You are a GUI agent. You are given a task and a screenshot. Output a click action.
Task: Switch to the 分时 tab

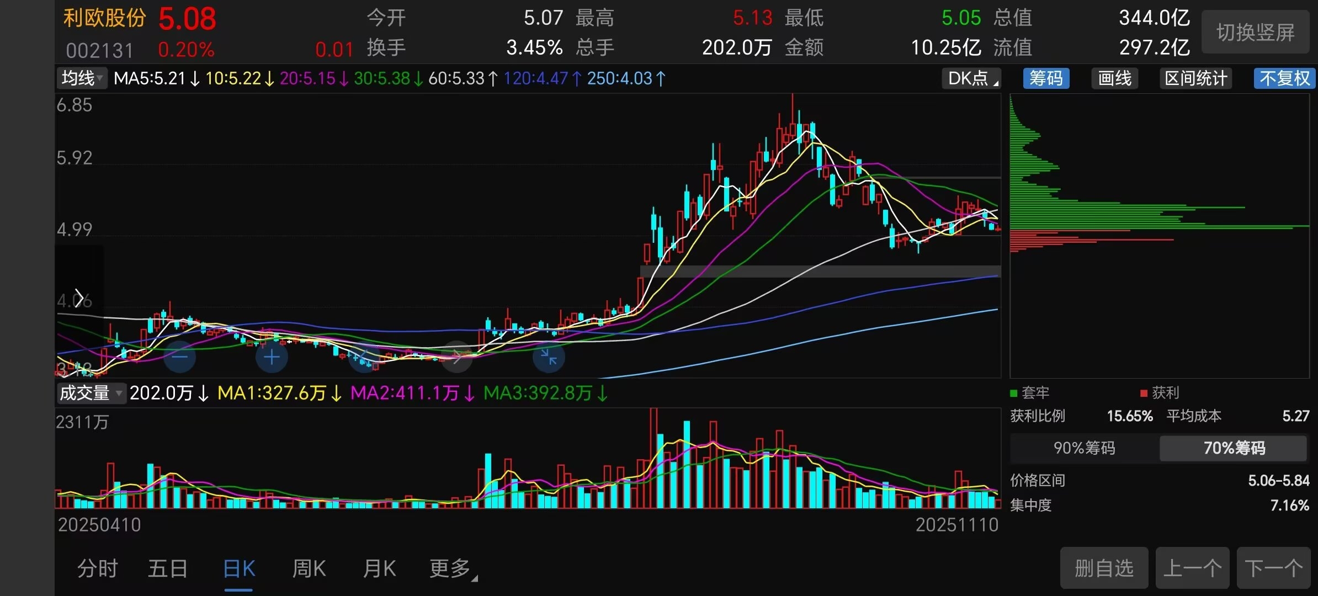pos(98,568)
